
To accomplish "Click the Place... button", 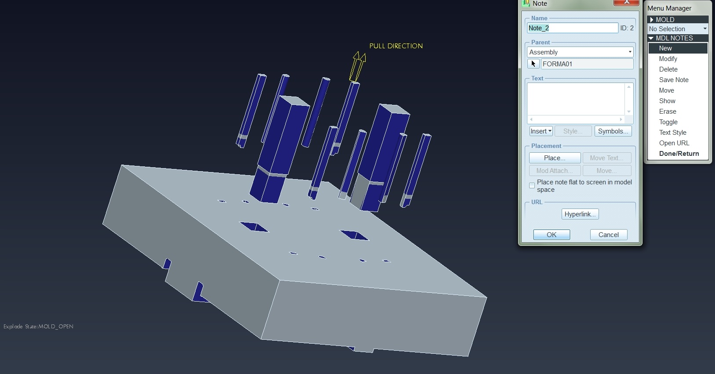I will (x=555, y=158).
